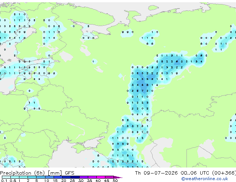Image resolution: width=236 pixels, height=182 pixels.
Task: Click the above-50 arrow at legend end
Action: 118,177
